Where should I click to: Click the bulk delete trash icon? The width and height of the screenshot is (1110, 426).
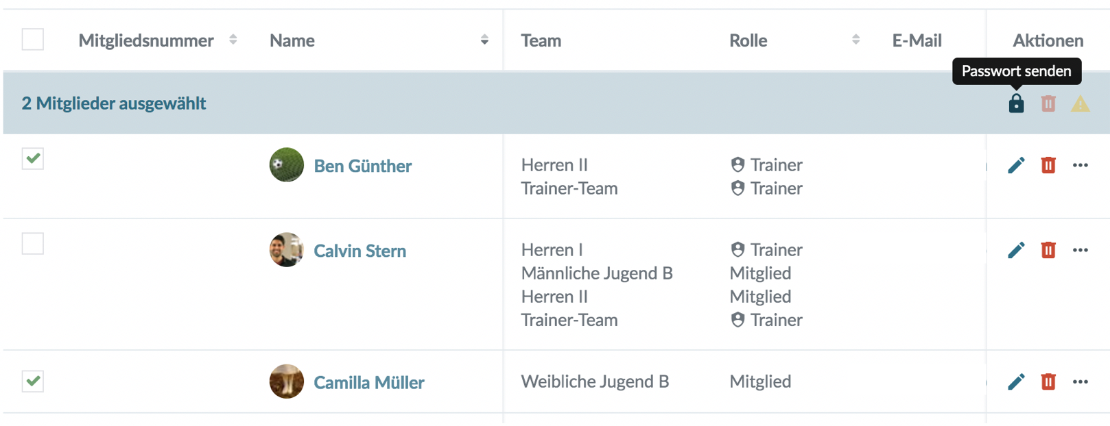[x=1048, y=103]
